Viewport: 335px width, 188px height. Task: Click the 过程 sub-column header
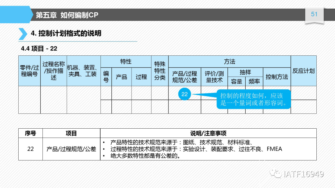click(141, 77)
